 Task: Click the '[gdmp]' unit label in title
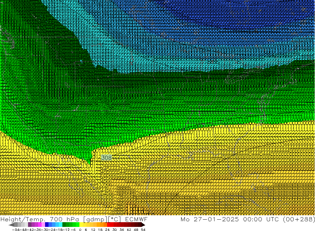tap(94, 219)
